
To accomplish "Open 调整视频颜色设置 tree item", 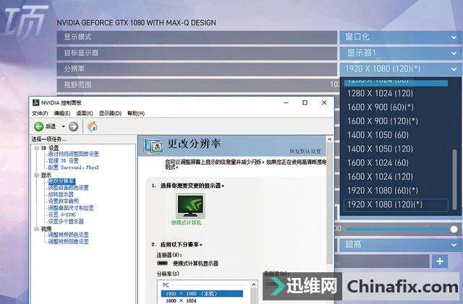I will pyautogui.click(x=69, y=235).
